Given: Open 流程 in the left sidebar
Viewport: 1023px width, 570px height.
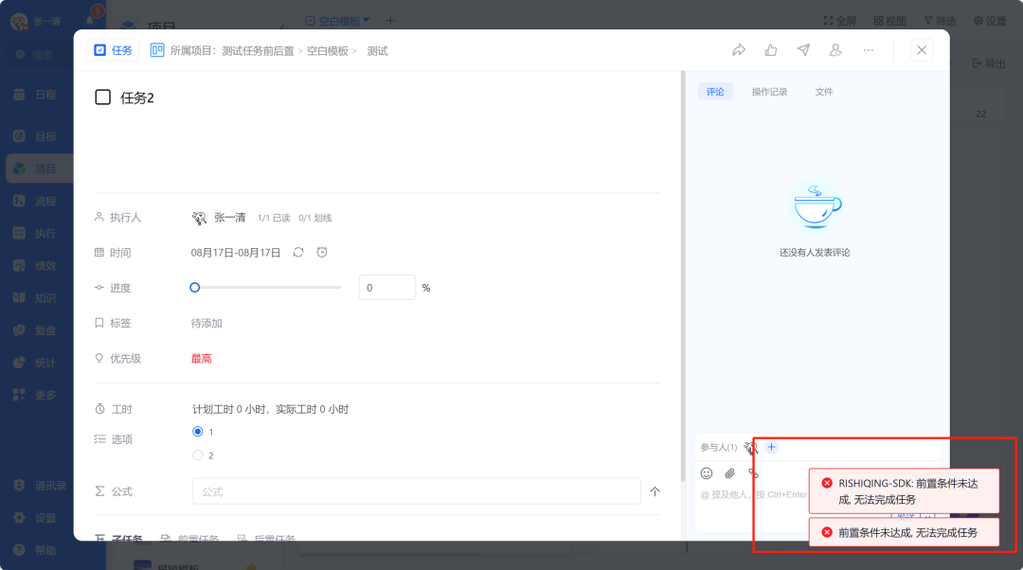Looking at the screenshot, I should point(37,201).
